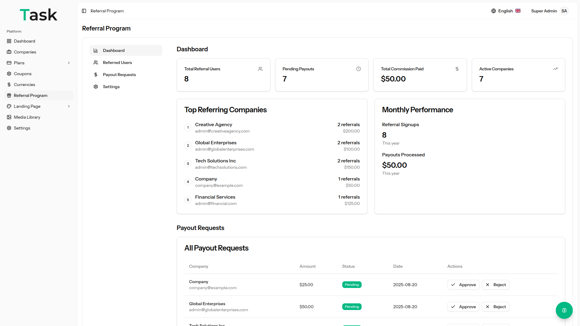Open Media Library in the sidebar
The height and width of the screenshot is (326, 580).
27,117
